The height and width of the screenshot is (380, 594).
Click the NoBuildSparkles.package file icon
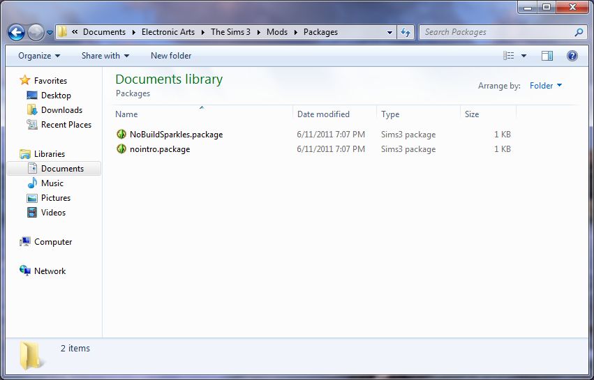pyautogui.click(x=121, y=134)
